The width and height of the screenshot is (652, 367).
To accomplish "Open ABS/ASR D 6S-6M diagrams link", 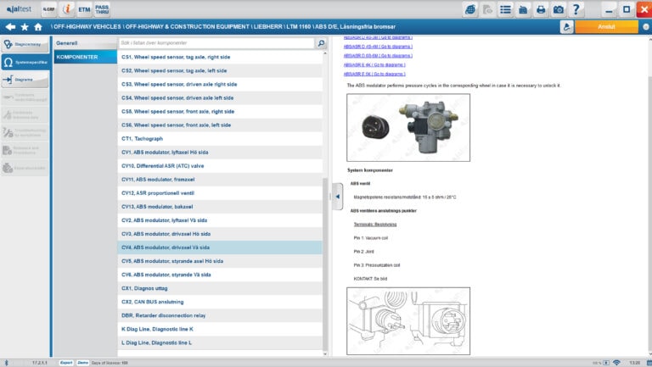I will 378,56.
